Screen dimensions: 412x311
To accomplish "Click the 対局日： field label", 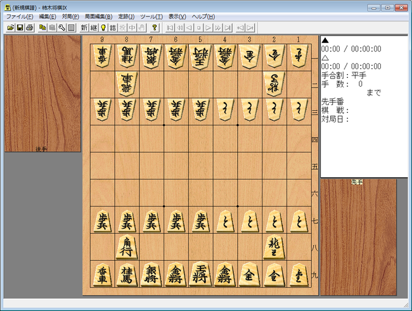I will pyautogui.click(x=335, y=119).
